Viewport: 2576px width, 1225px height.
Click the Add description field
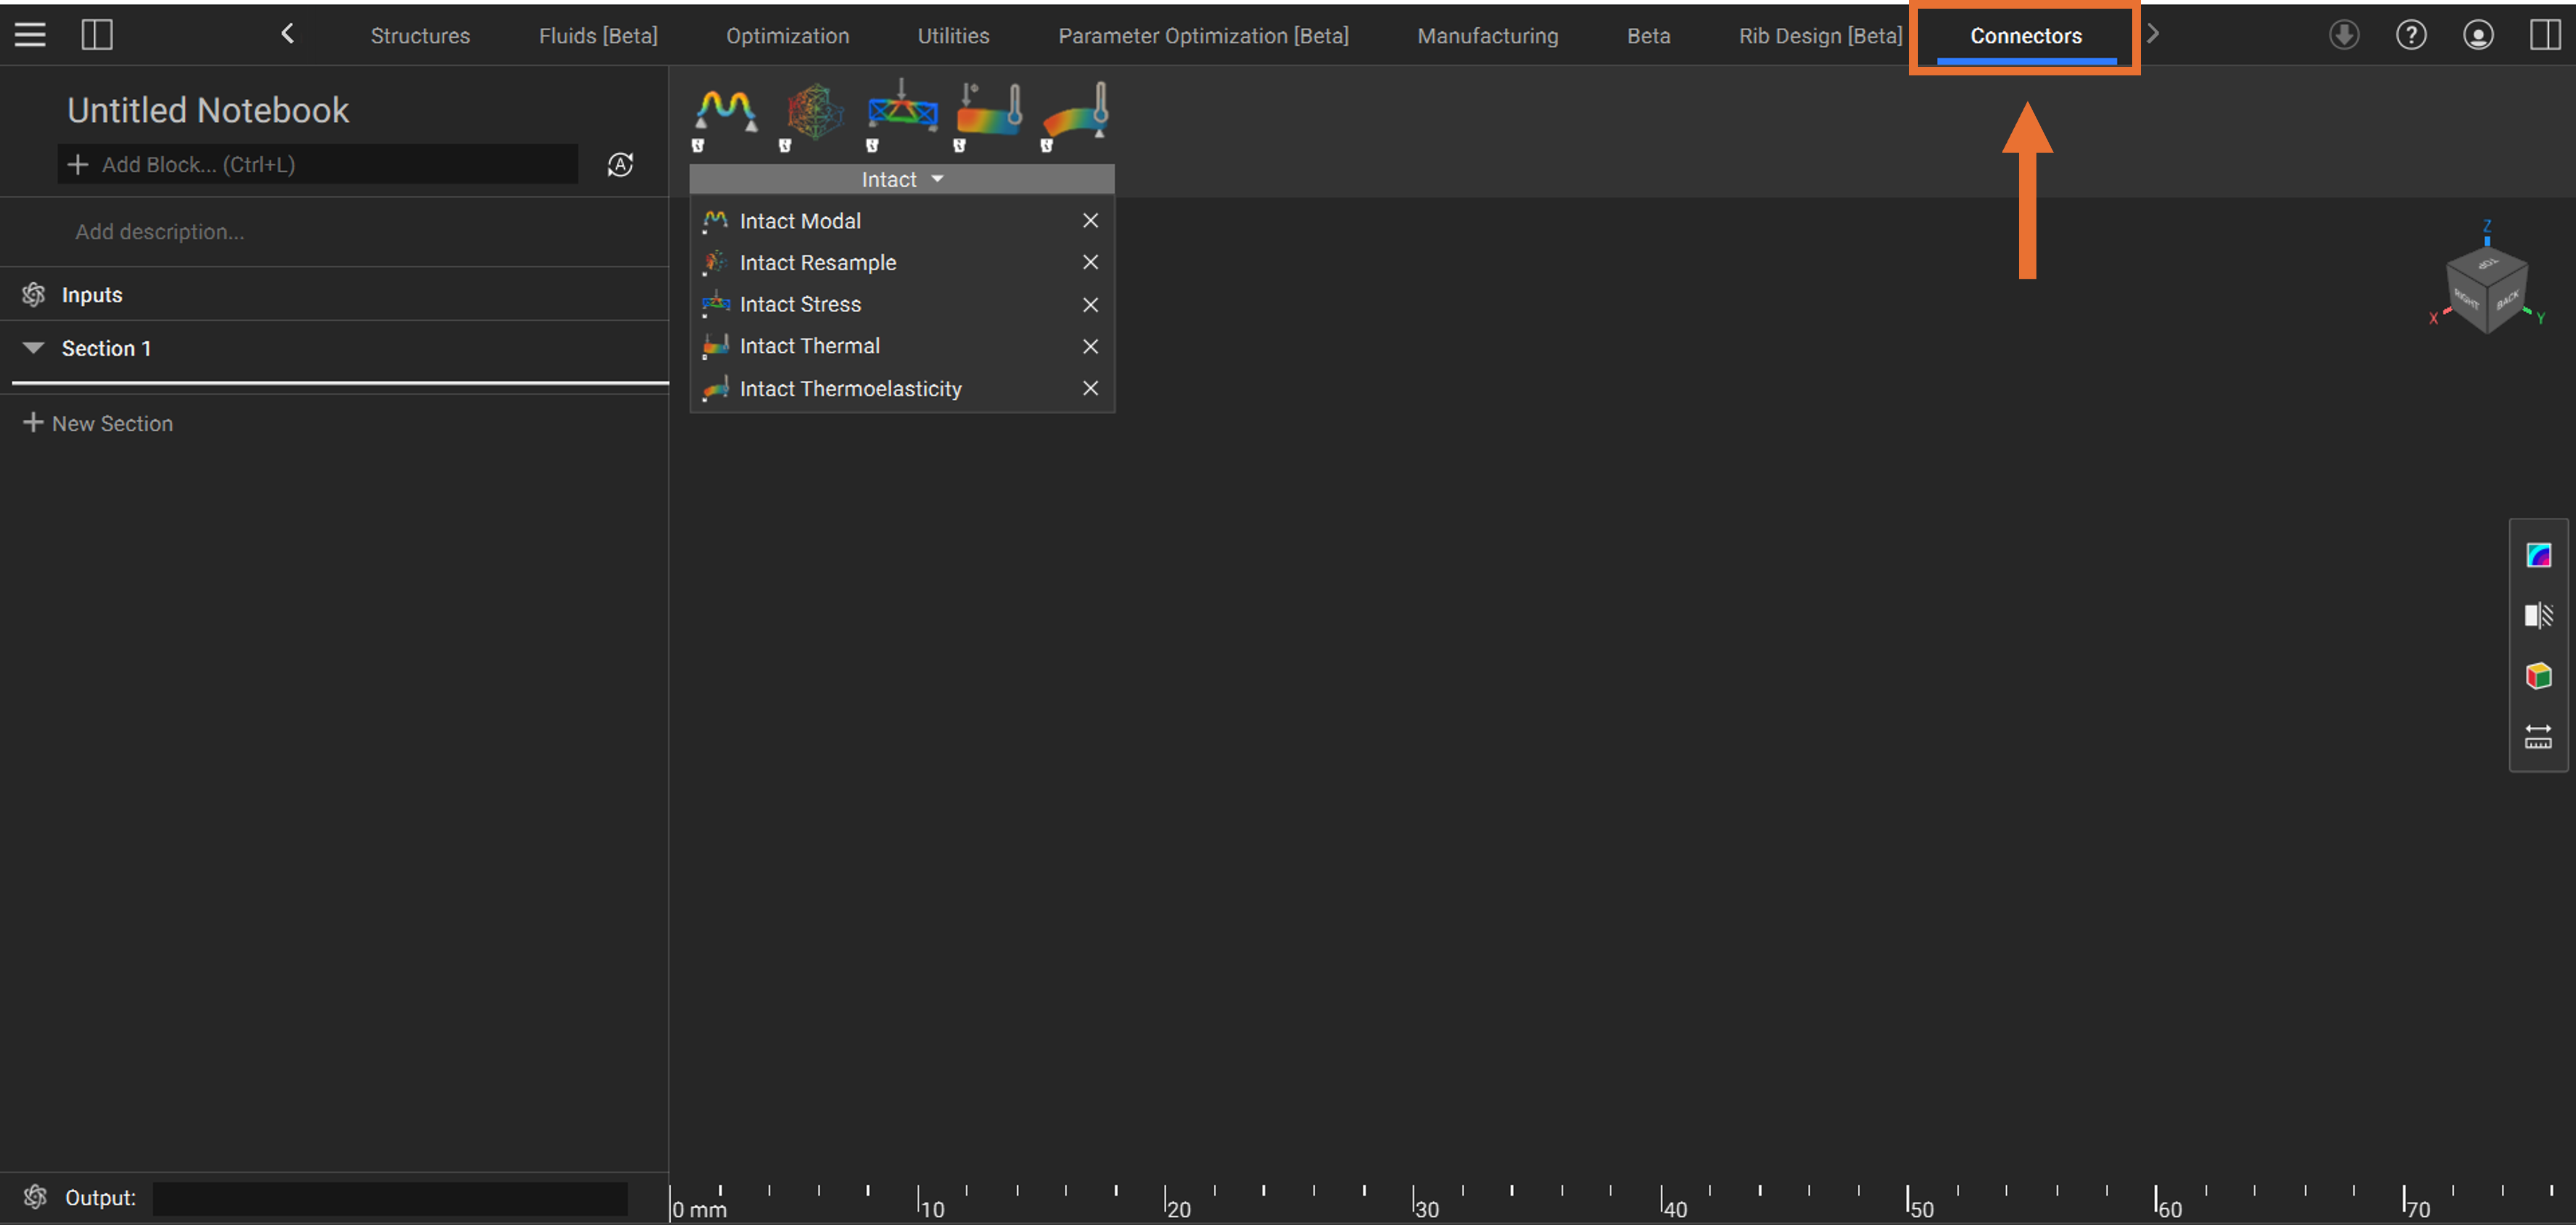[x=159, y=232]
